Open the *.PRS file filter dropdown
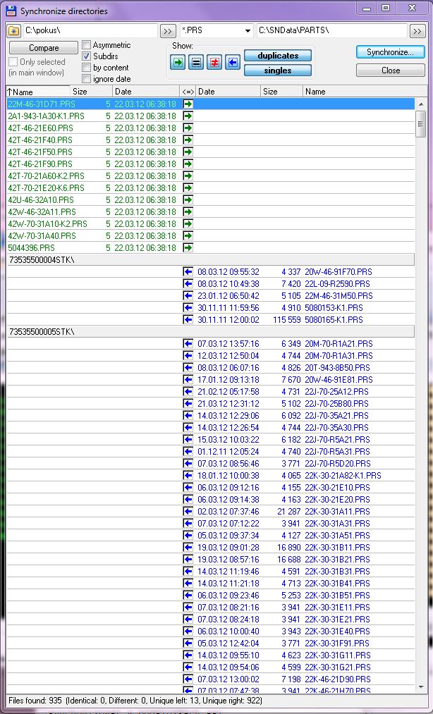The height and width of the screenshot is (714, 433). point(248,31)
